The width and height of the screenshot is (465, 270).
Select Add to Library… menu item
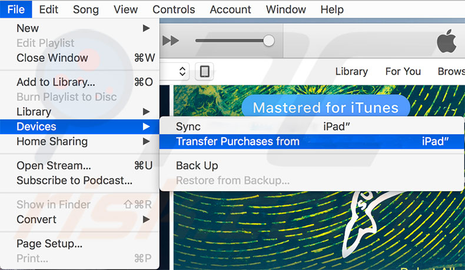79,82
